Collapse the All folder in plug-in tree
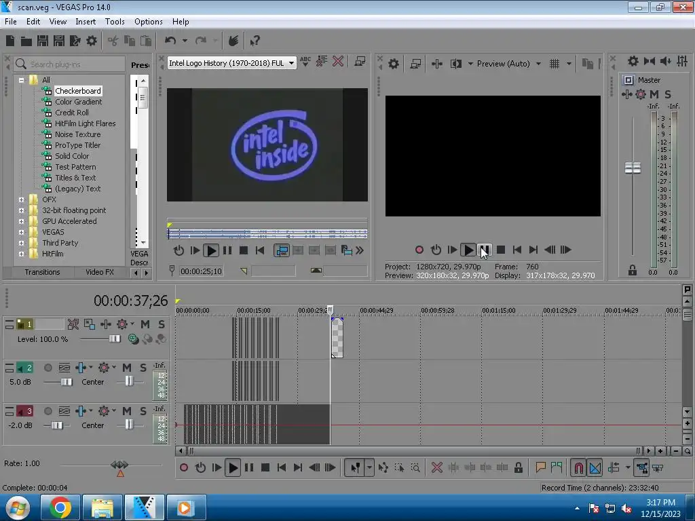The width and height of the screenshot is (695, 521). tap(21, 80)
